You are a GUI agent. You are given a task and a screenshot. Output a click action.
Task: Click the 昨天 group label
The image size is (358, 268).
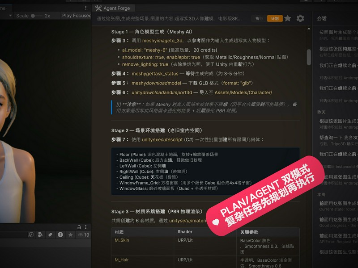click(321, 112)
